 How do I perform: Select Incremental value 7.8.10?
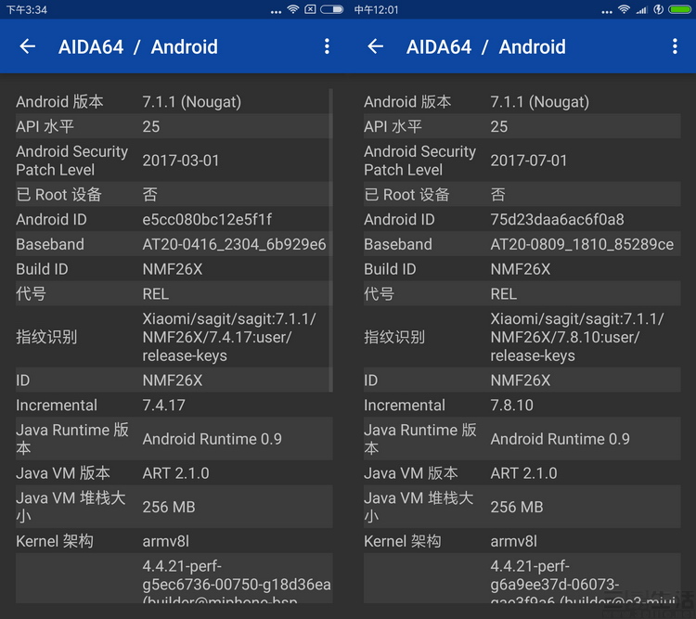tap(511, 405)
